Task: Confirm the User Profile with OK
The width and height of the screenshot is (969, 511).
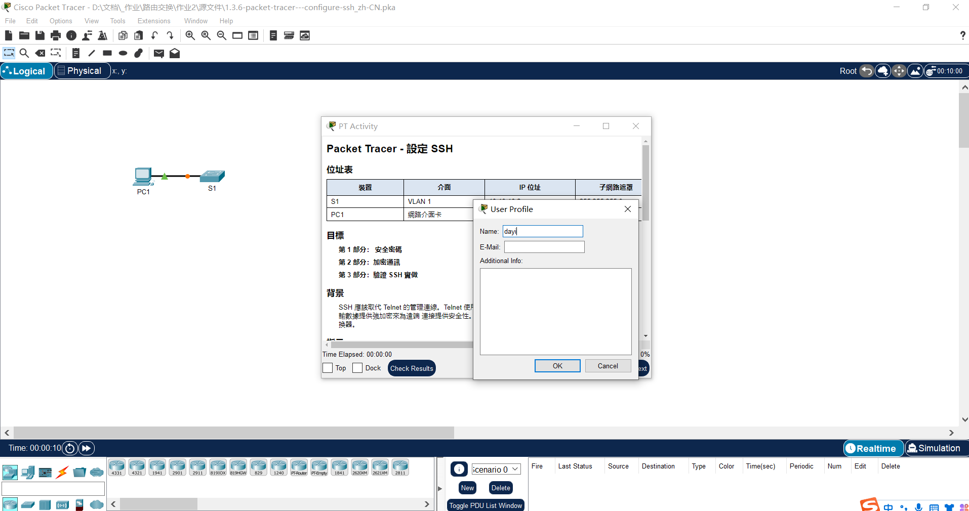Action: 557,366
